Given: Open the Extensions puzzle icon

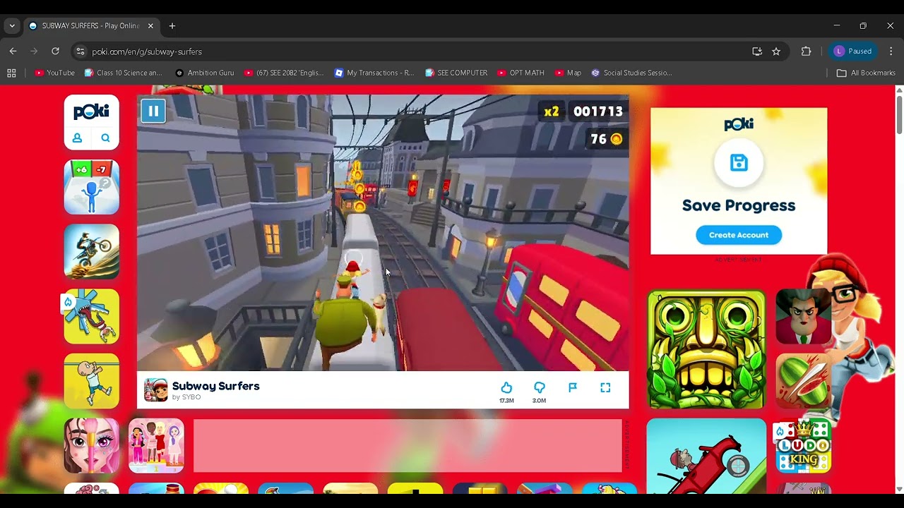Looking at the screenshot, I should tap(806, 52).
